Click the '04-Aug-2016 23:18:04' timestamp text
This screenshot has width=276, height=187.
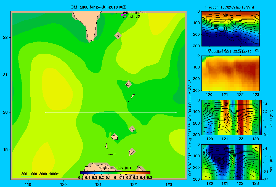click(x=190, y=132)
